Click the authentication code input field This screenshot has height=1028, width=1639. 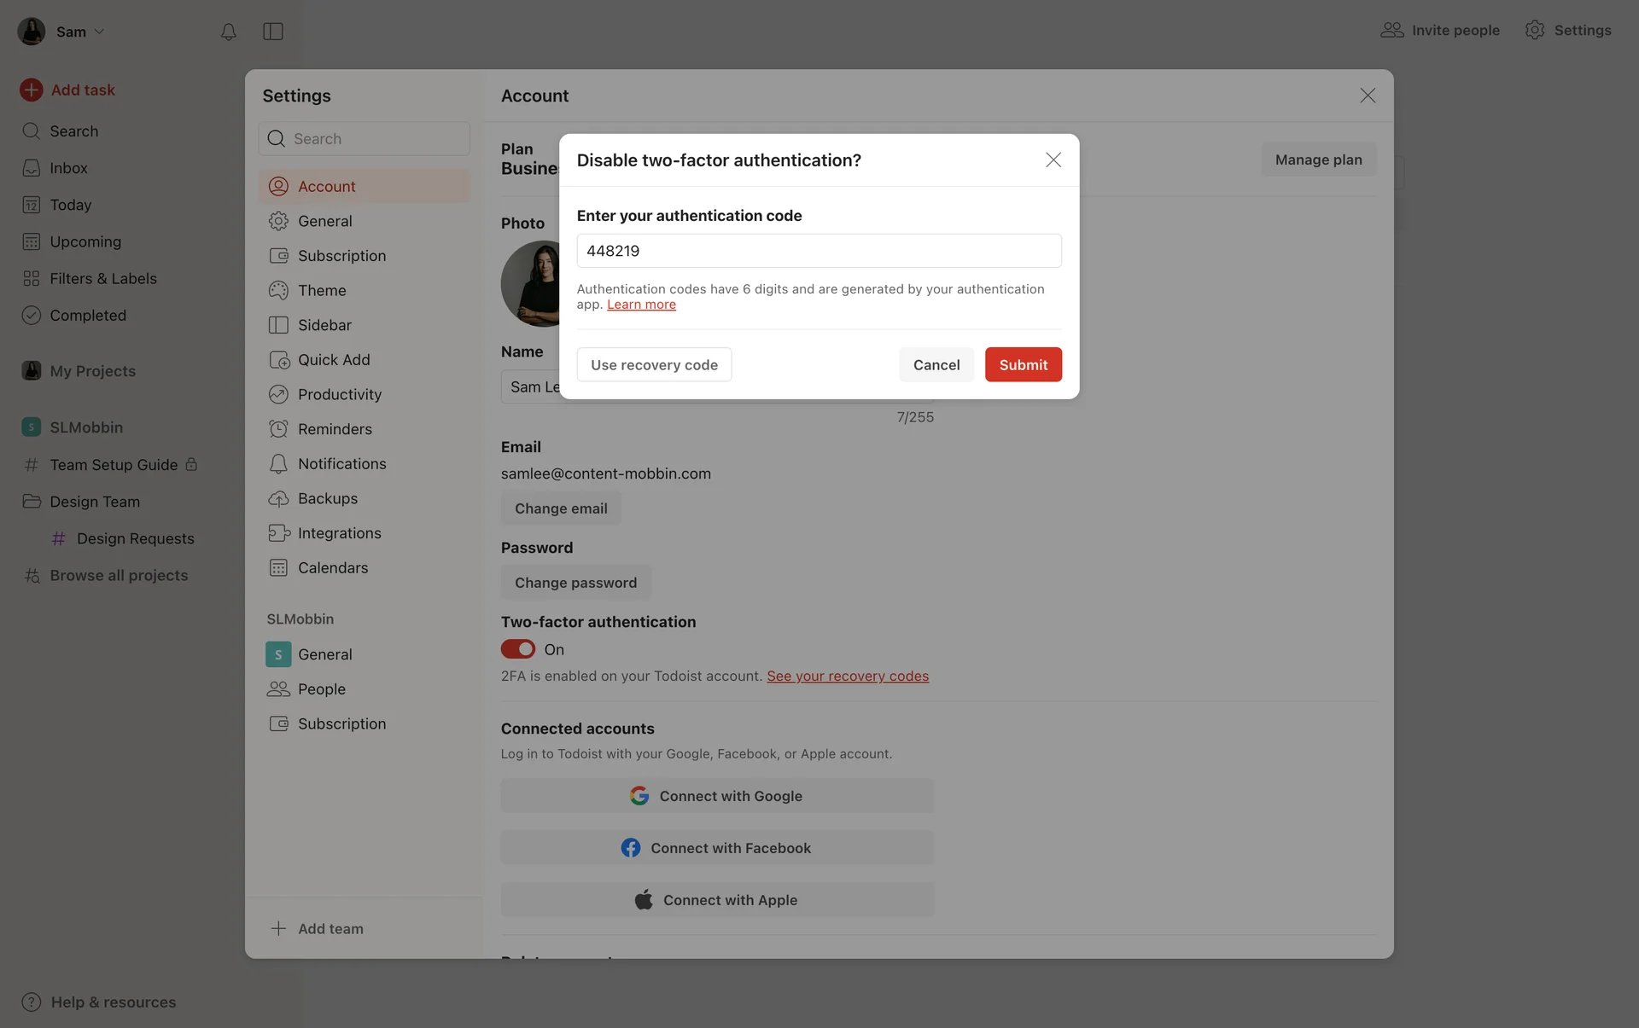819,251
